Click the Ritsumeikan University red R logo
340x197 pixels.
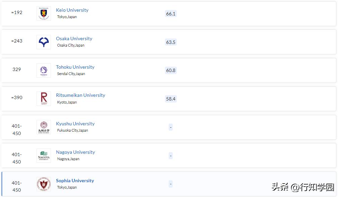[x=44, y=99]
